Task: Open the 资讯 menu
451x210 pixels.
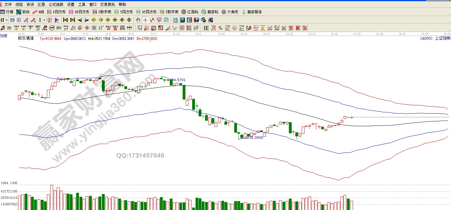Action: [30, 5]
